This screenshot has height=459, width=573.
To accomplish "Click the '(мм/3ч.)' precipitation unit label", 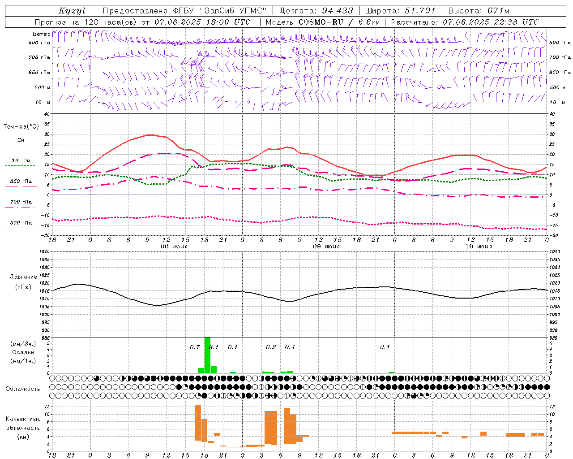I will (23, 344).
